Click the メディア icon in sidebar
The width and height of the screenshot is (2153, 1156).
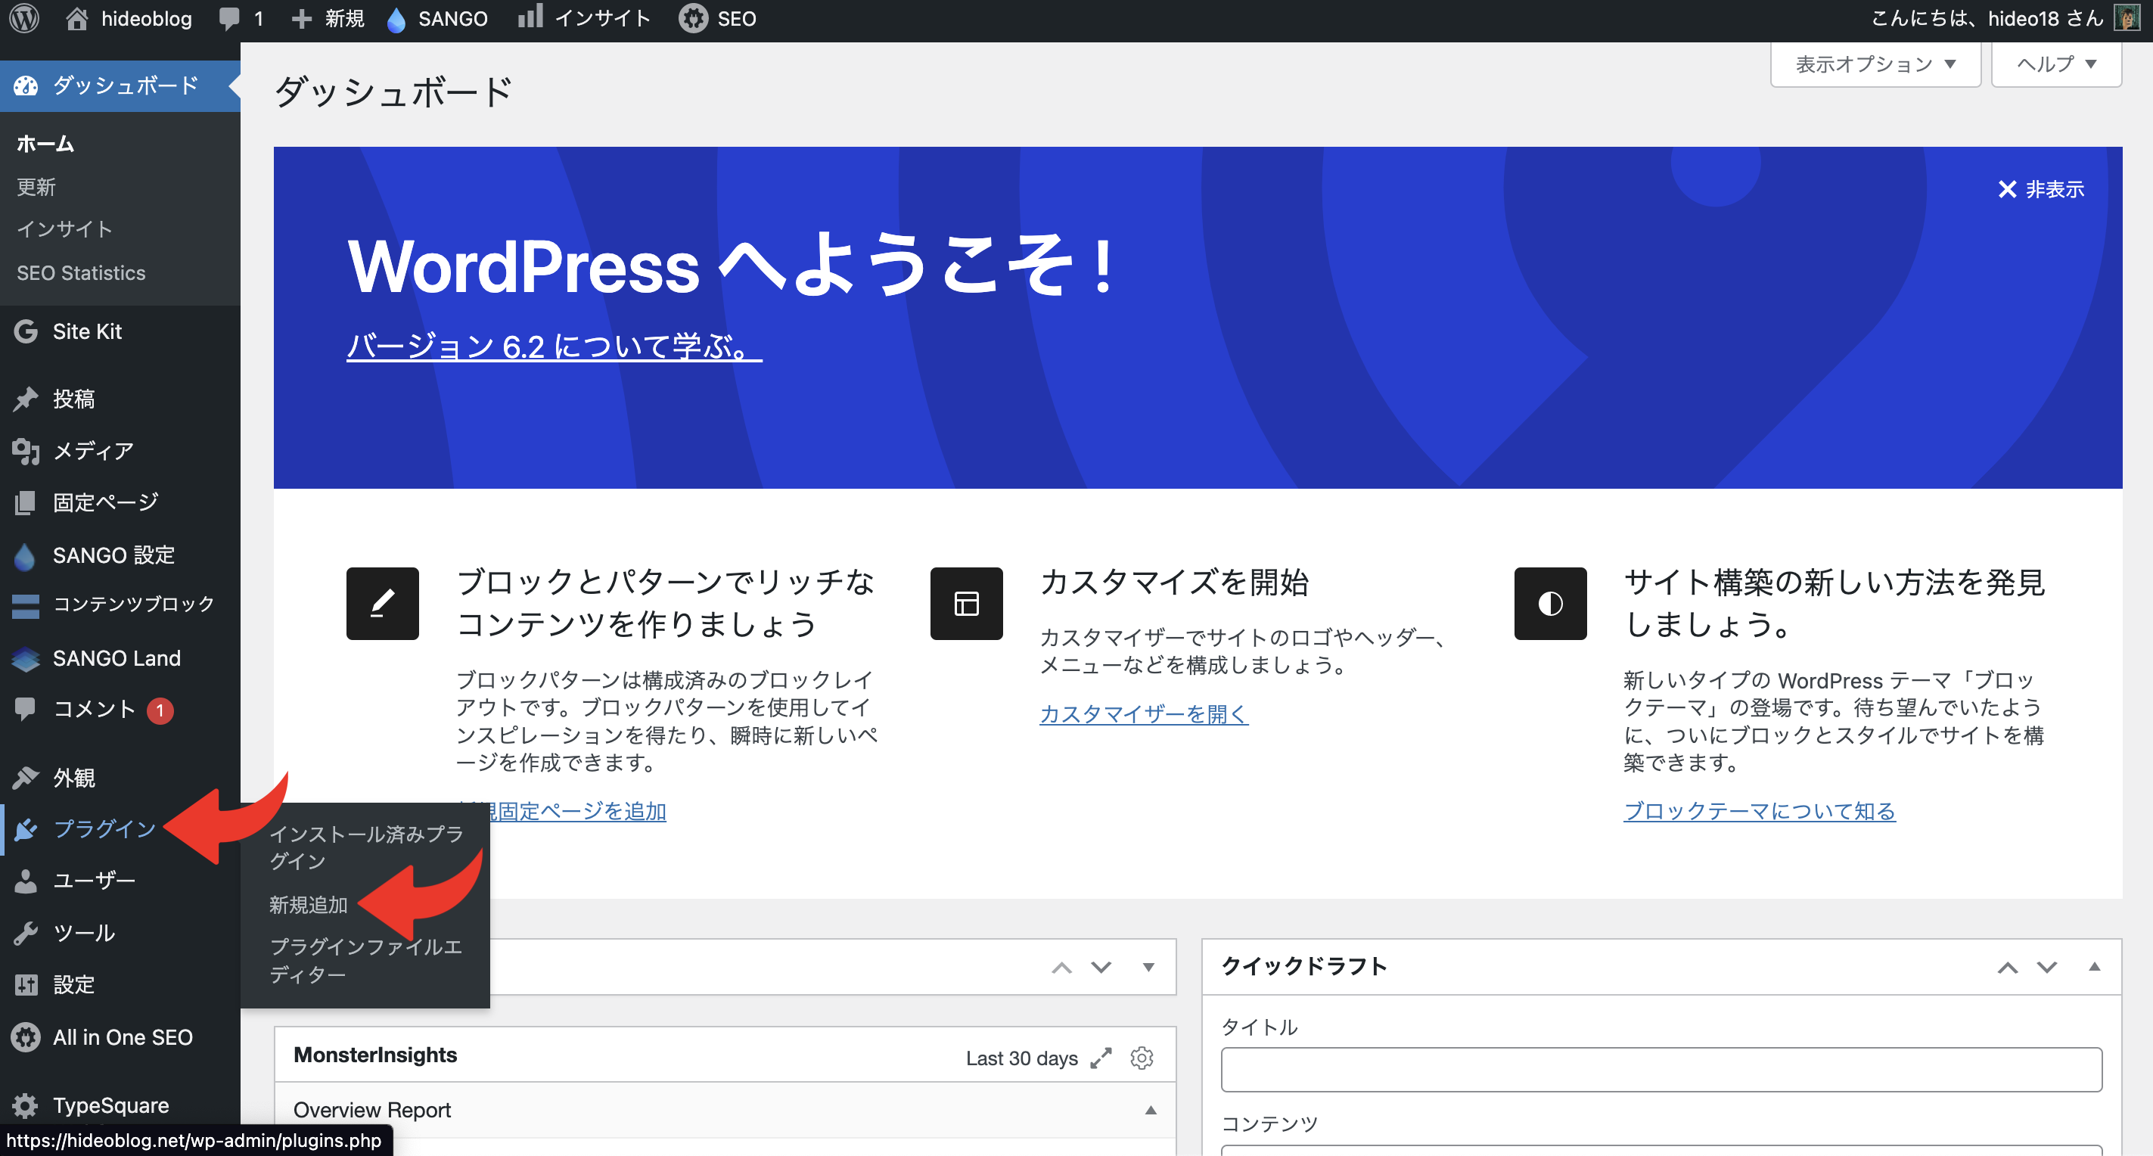point(26,452)
